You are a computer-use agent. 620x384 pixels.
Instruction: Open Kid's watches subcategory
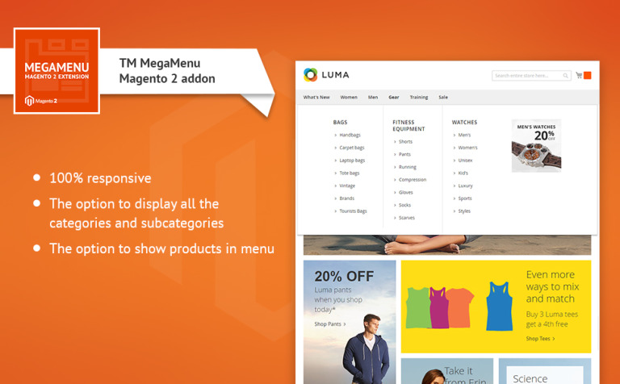coord(463,173)
